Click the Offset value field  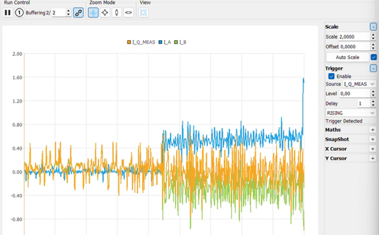click(355, 47)
